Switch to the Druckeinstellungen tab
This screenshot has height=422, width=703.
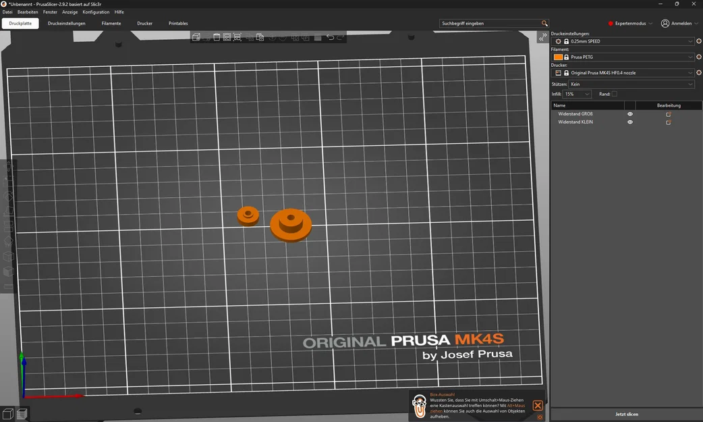66,24
